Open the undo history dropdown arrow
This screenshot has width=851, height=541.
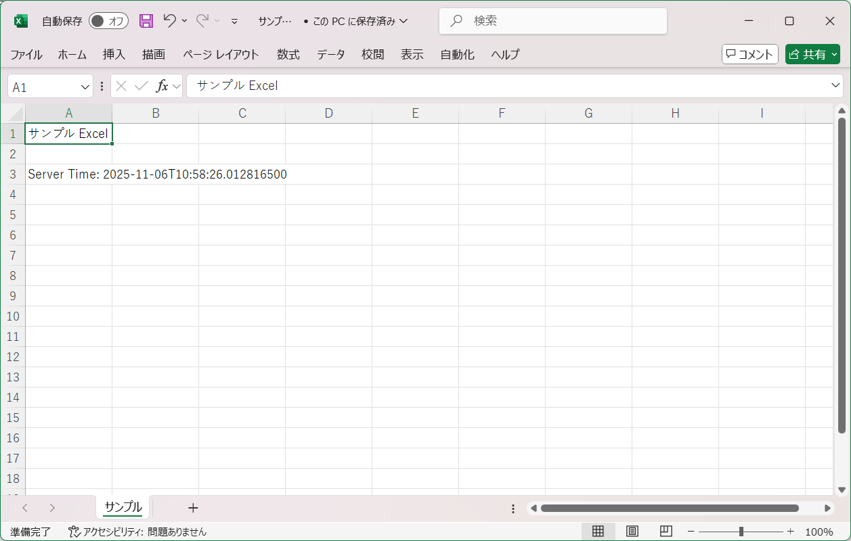[x=184, y=21]
